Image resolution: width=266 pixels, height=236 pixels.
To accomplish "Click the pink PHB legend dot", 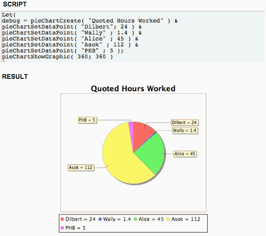I will (62, 228).
